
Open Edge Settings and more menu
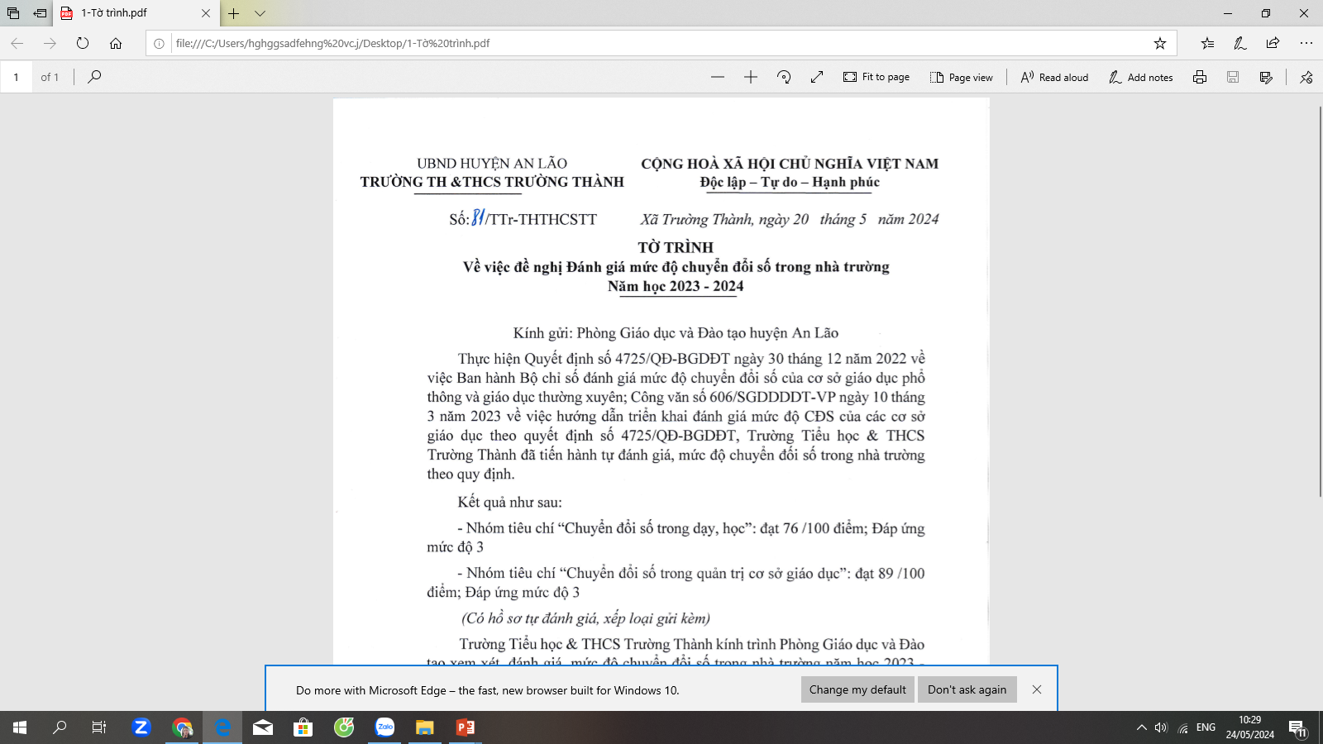pyautogui.click(x=1306, y=43)
